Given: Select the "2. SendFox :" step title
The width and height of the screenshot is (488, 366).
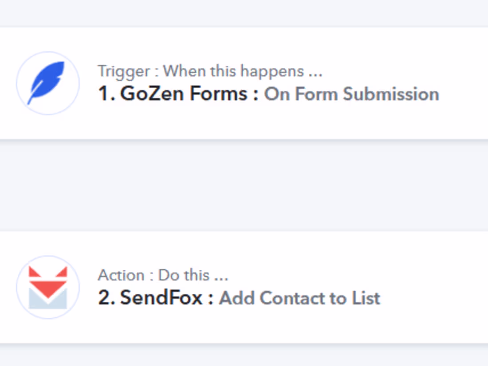Looking at the screenshot, I should (x=156, y=298).
